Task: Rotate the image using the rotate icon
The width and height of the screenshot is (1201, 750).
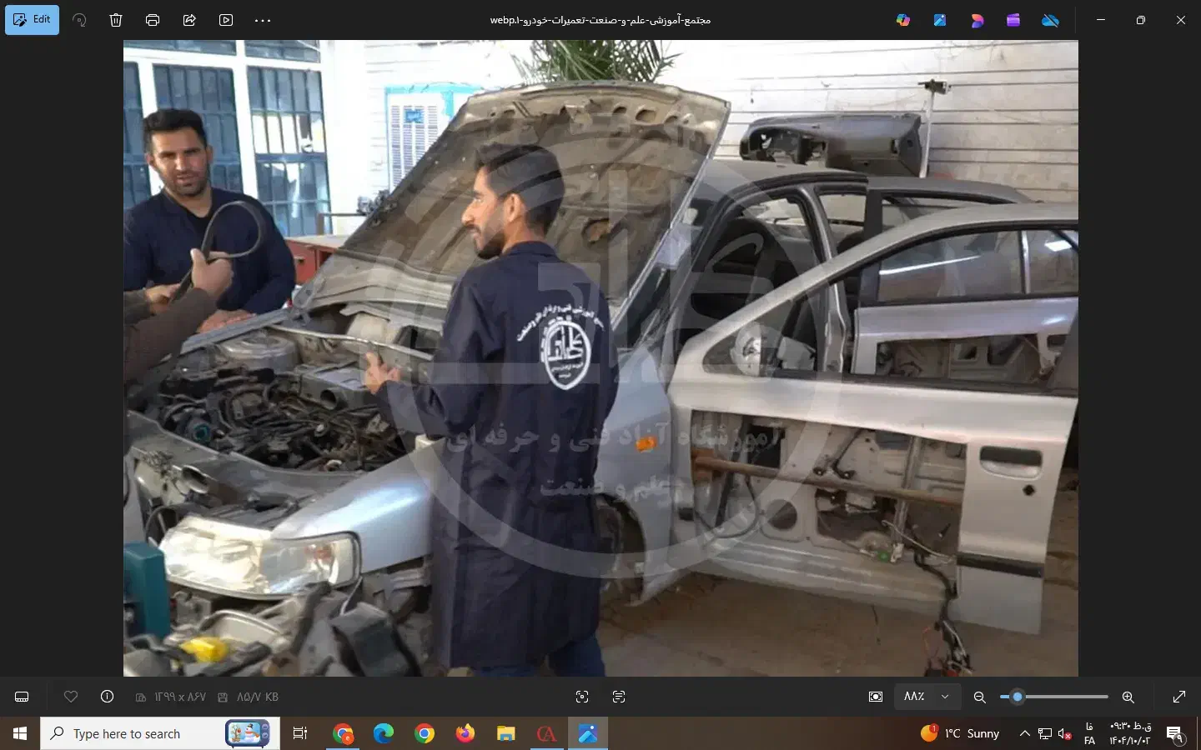Action: tap(79, 20)
